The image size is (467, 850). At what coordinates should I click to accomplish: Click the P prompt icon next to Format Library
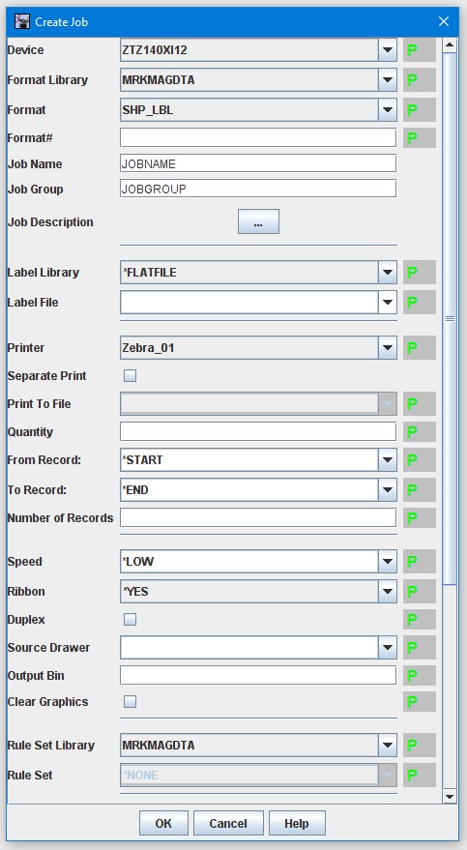[420, 80]
